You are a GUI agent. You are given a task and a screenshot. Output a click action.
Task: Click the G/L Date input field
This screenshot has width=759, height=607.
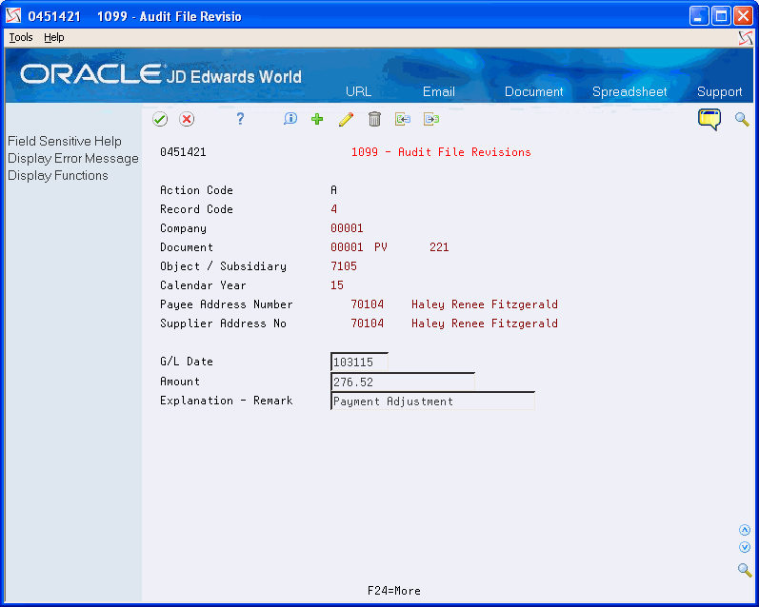pyautogui.click(x=359, y=362)
